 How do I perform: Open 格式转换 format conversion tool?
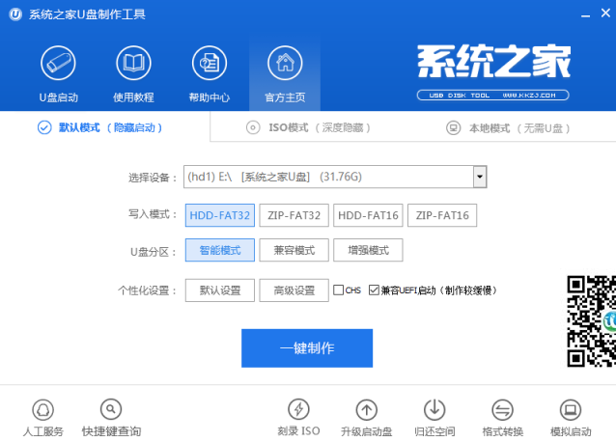point(502,409)
